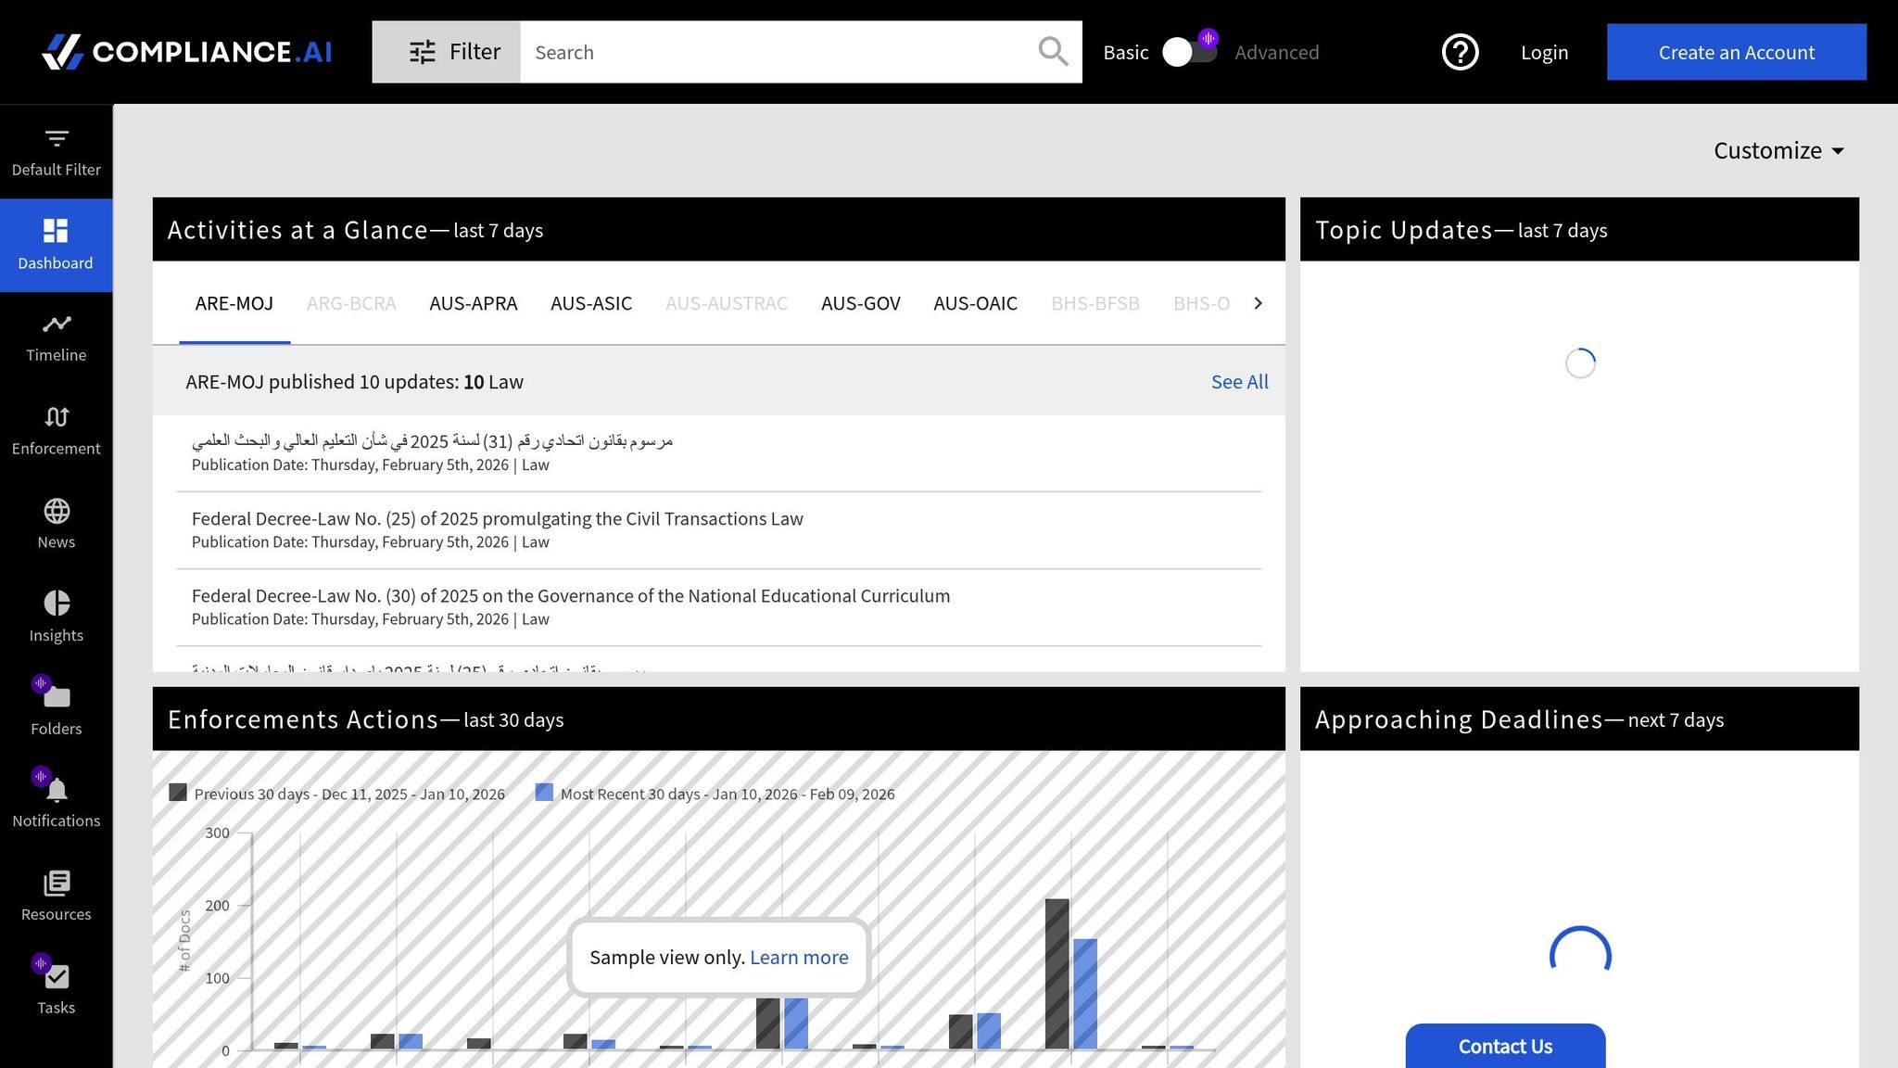Click the Create an Account button
Viewport: 1898px width, 1068px height.
[1736, 52]
